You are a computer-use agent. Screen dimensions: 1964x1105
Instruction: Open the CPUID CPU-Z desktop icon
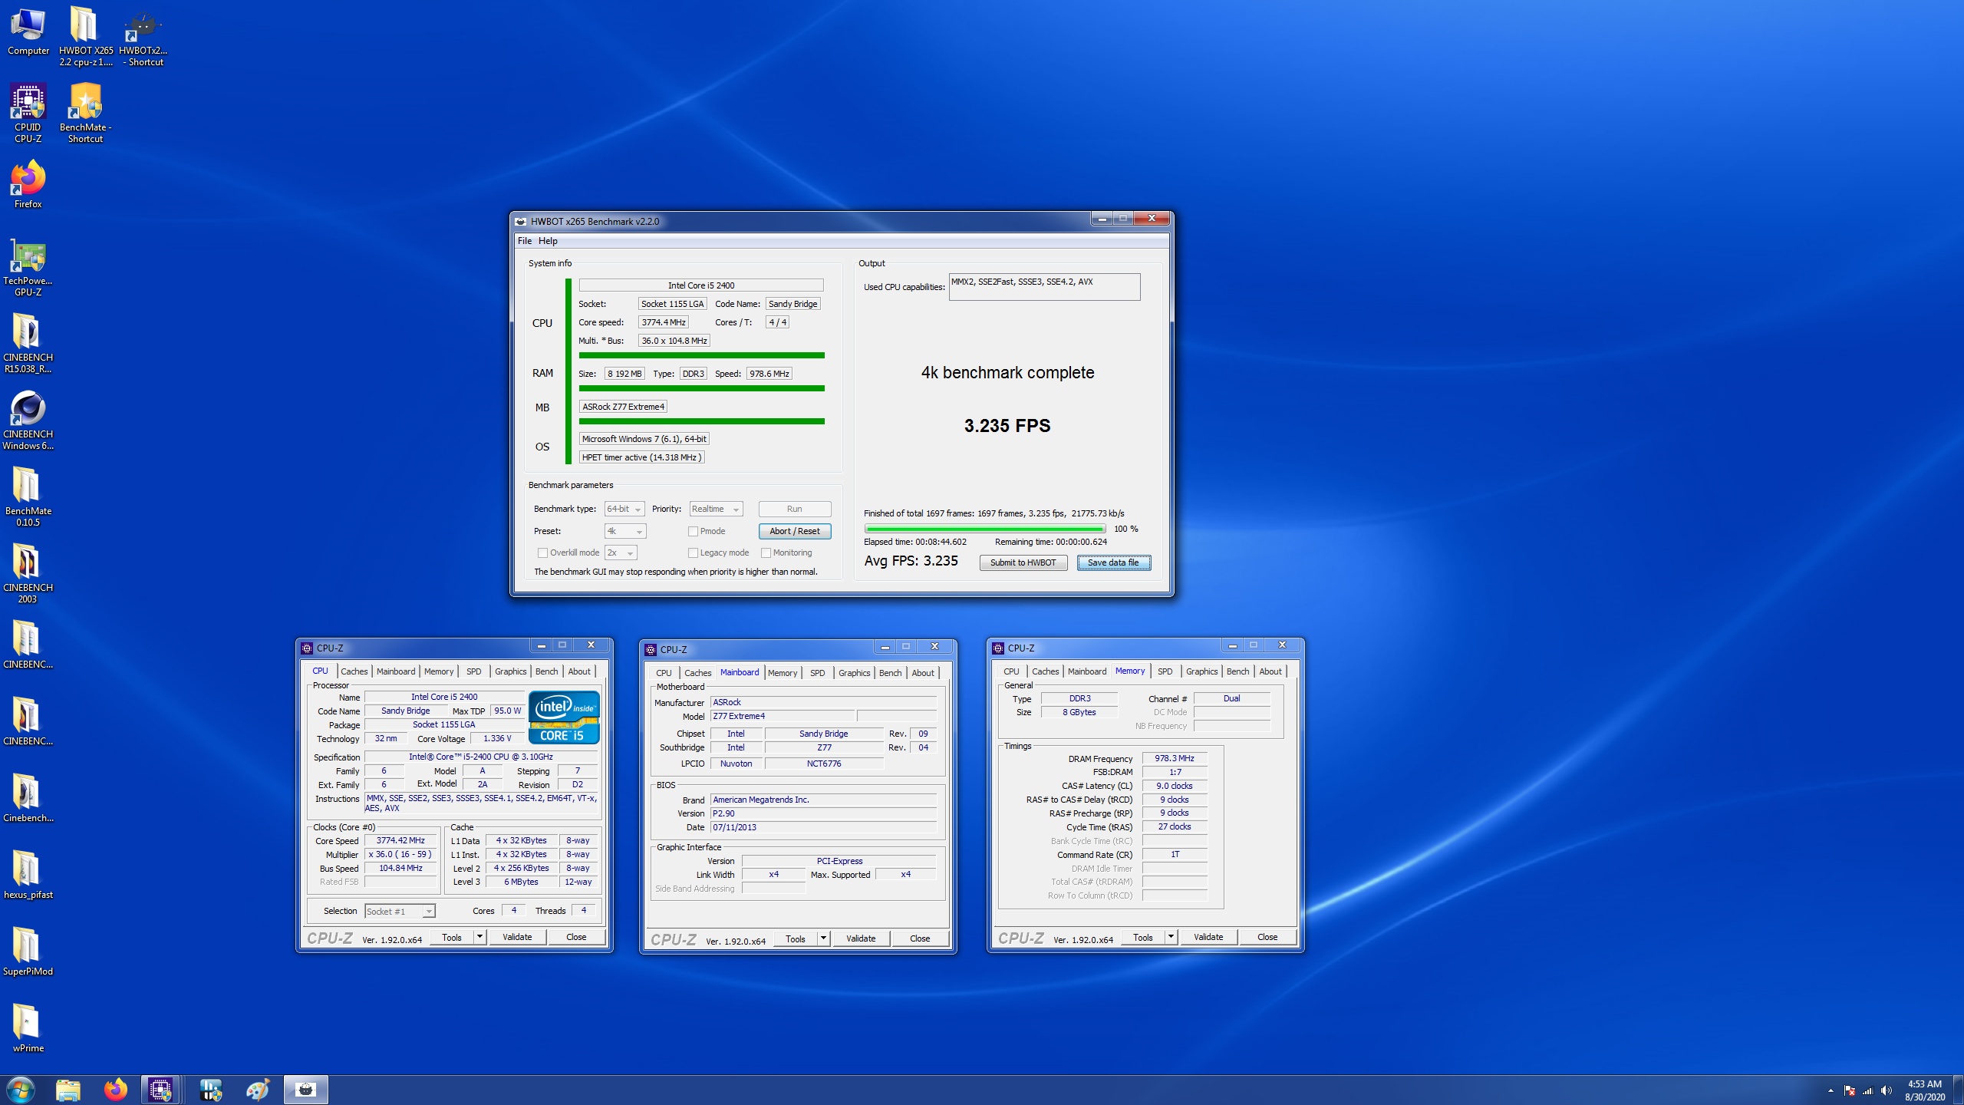(28, 113)
